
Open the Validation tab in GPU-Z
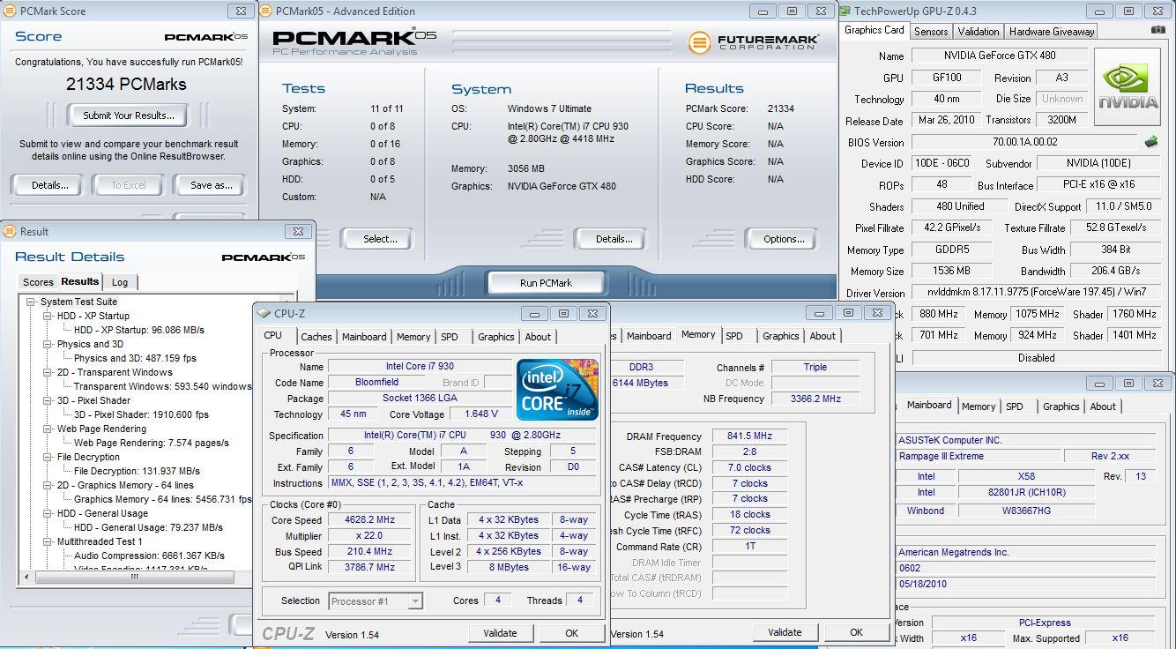pyautogui.click(x=979, y=31)
